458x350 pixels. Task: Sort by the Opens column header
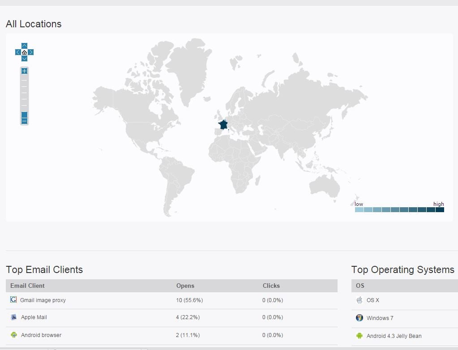[x=185, y=286]
